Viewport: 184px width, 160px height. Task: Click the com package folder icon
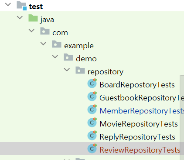point(45,31)
